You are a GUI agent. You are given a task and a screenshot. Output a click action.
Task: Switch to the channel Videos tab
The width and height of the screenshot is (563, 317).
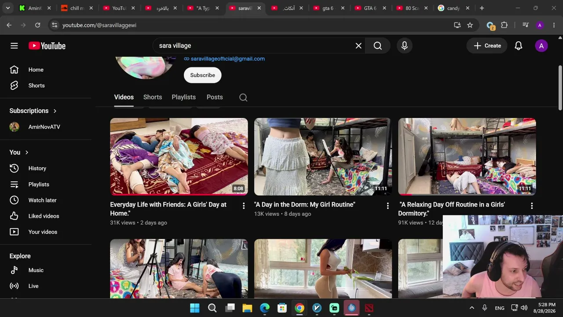[x=124, y=97]
